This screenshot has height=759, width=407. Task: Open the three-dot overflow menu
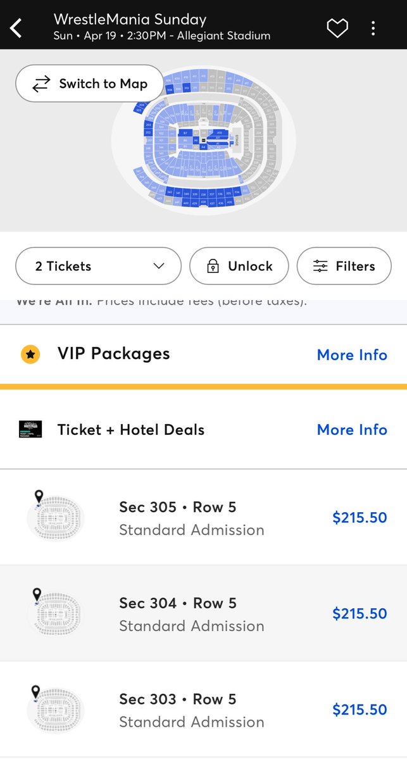[373, 28]
